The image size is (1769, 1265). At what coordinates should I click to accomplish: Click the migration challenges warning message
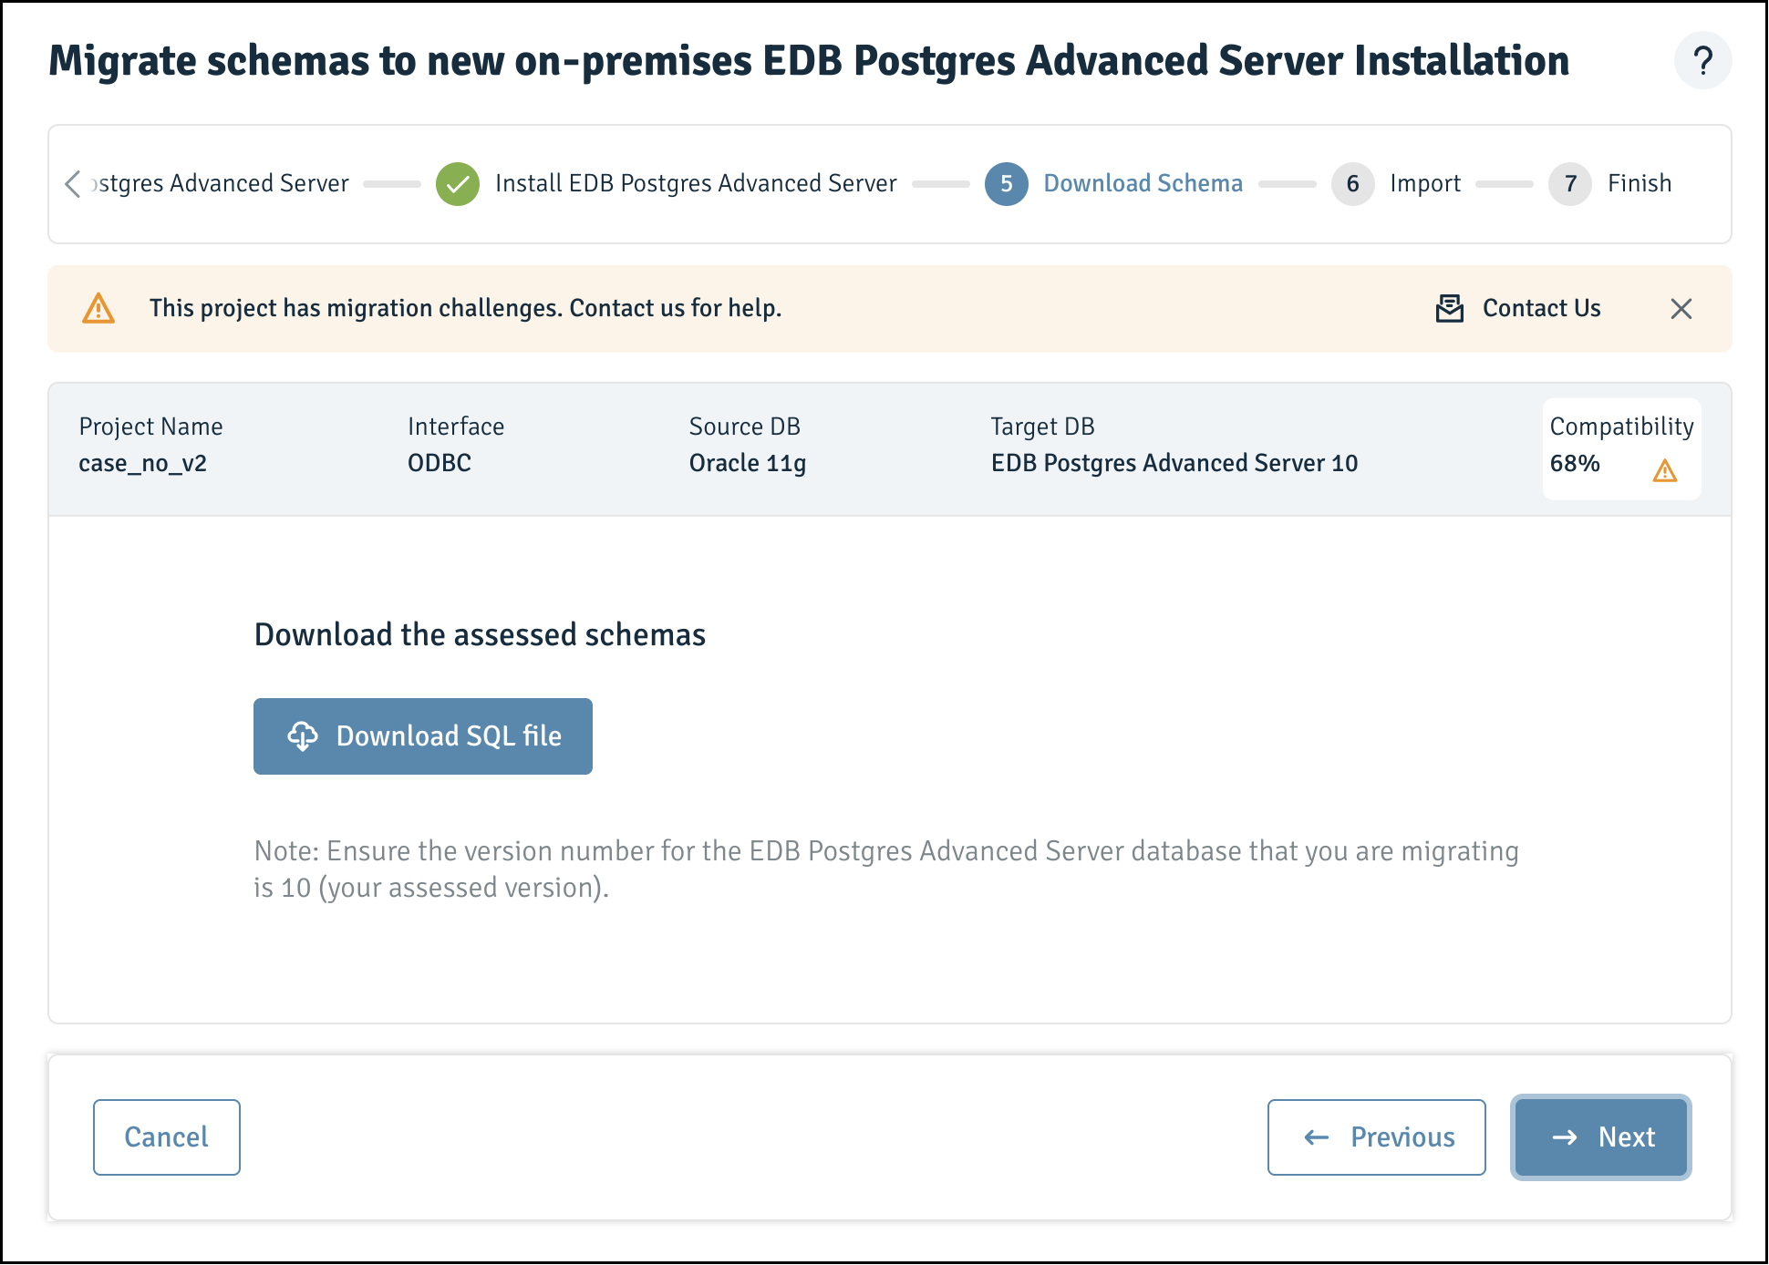[x=465, y=309]
